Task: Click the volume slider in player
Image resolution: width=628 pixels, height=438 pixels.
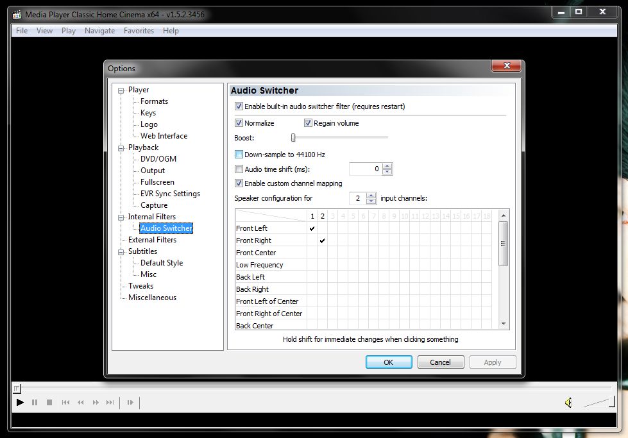Action: [x=599, y=401]
